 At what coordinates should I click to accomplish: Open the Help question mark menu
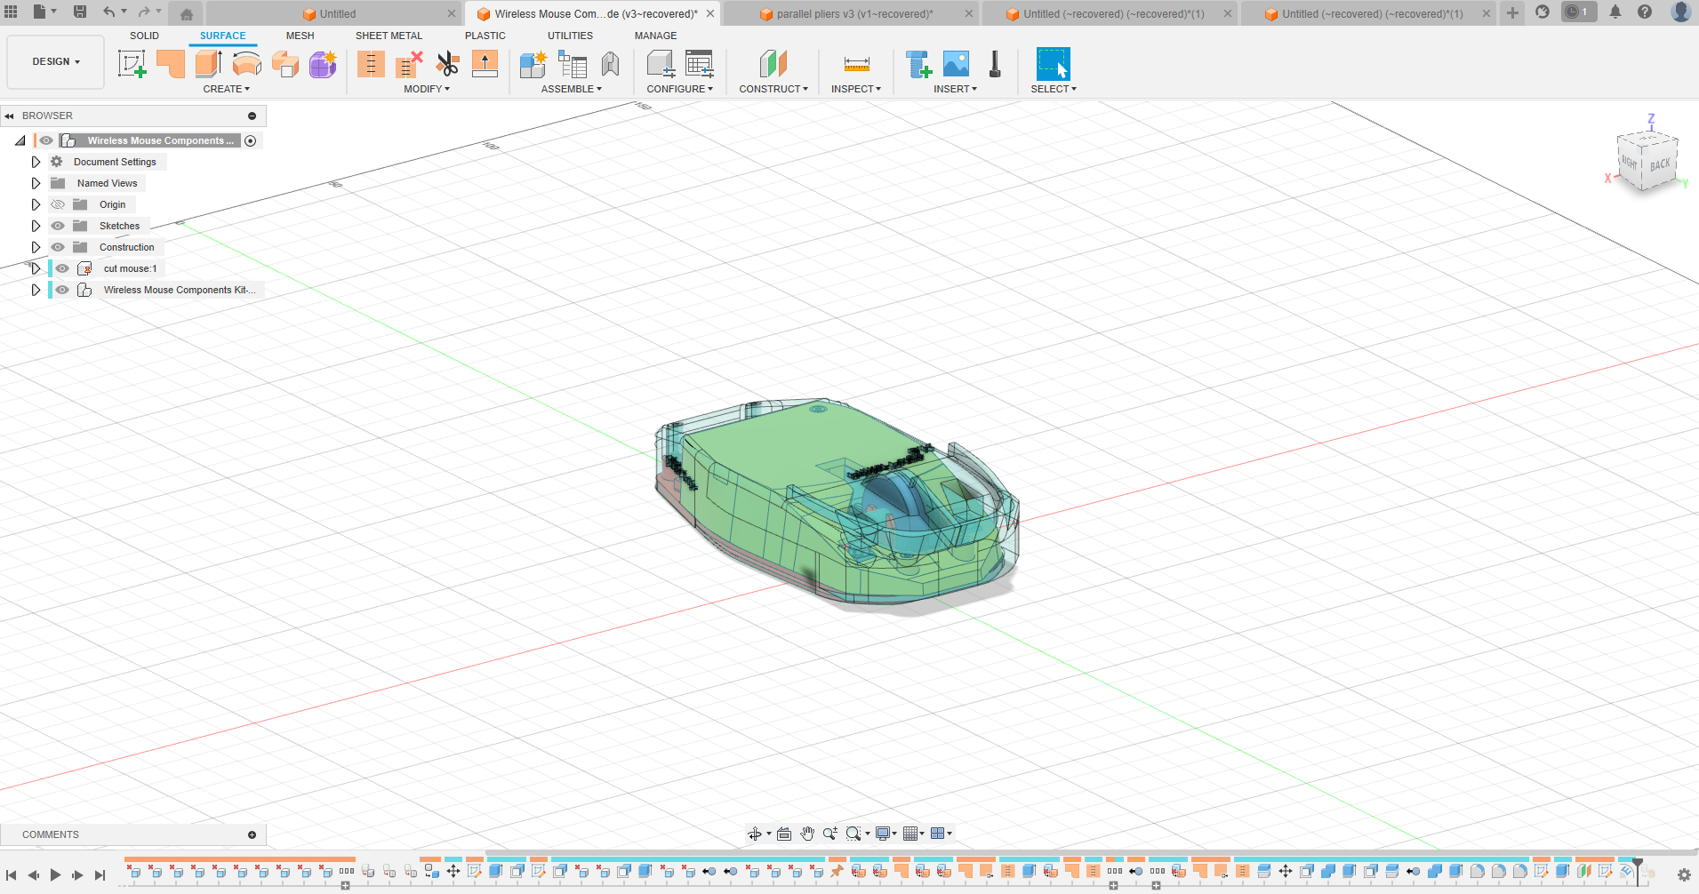(x=1645, y=12)
